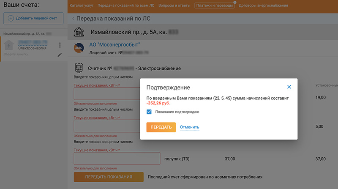Open Договоры энергоснабжения menu item
The height and width of the screenshot is (189, 338).
[263, 5]
